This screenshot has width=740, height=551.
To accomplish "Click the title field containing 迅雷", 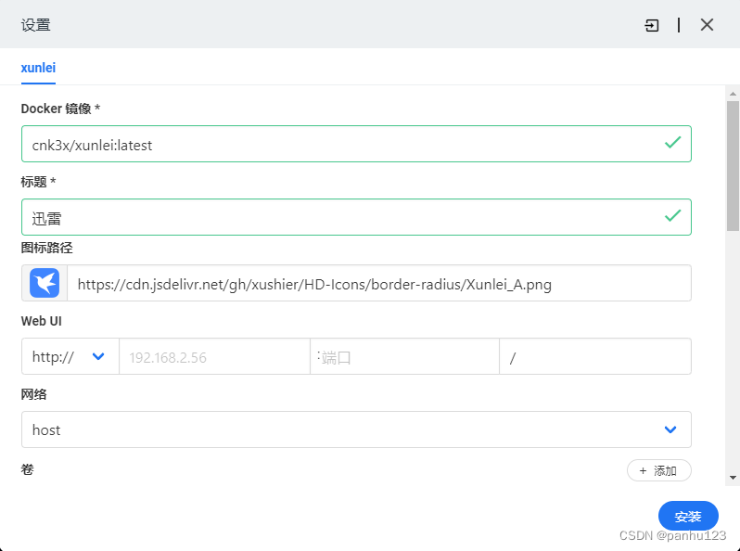I will point(356,217).
